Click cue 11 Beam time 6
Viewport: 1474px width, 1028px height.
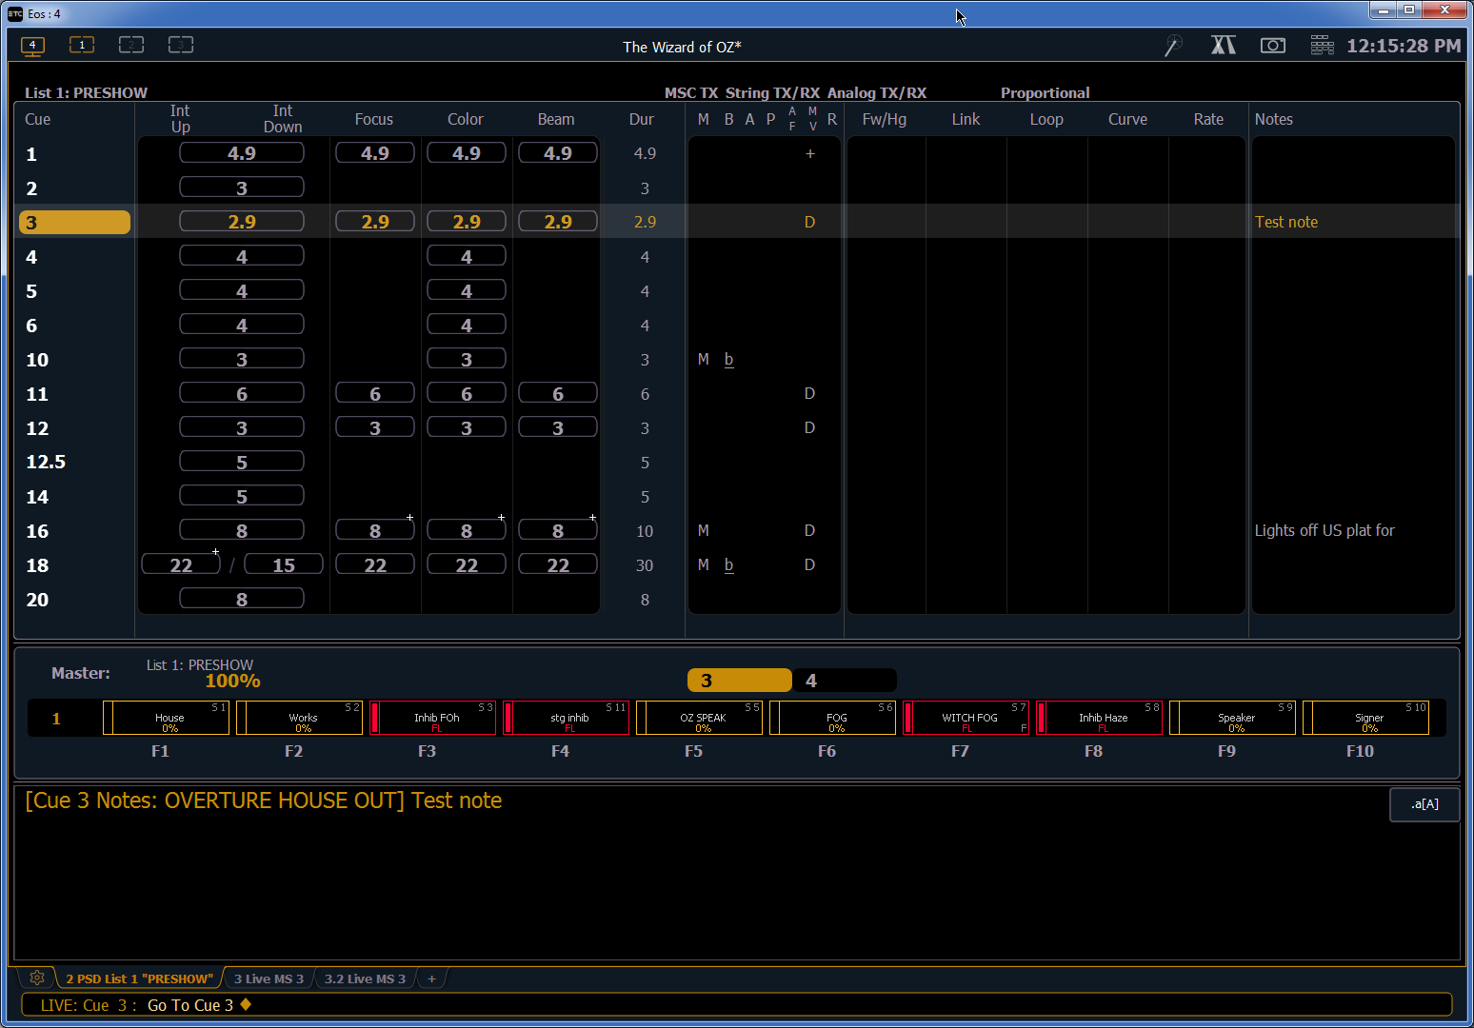click(558, 393)
